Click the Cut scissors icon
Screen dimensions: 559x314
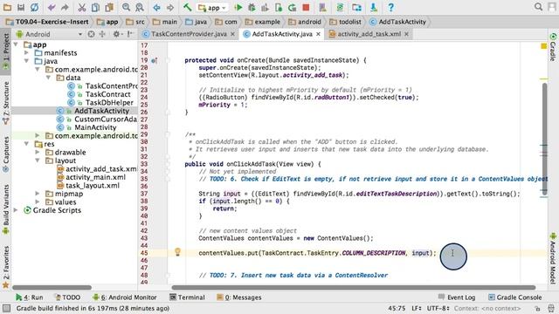point(82,7)
